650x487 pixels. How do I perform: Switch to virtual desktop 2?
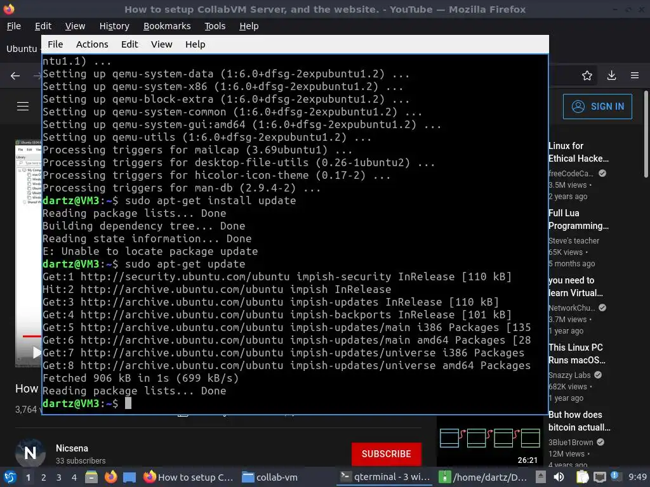coord(44,477)
